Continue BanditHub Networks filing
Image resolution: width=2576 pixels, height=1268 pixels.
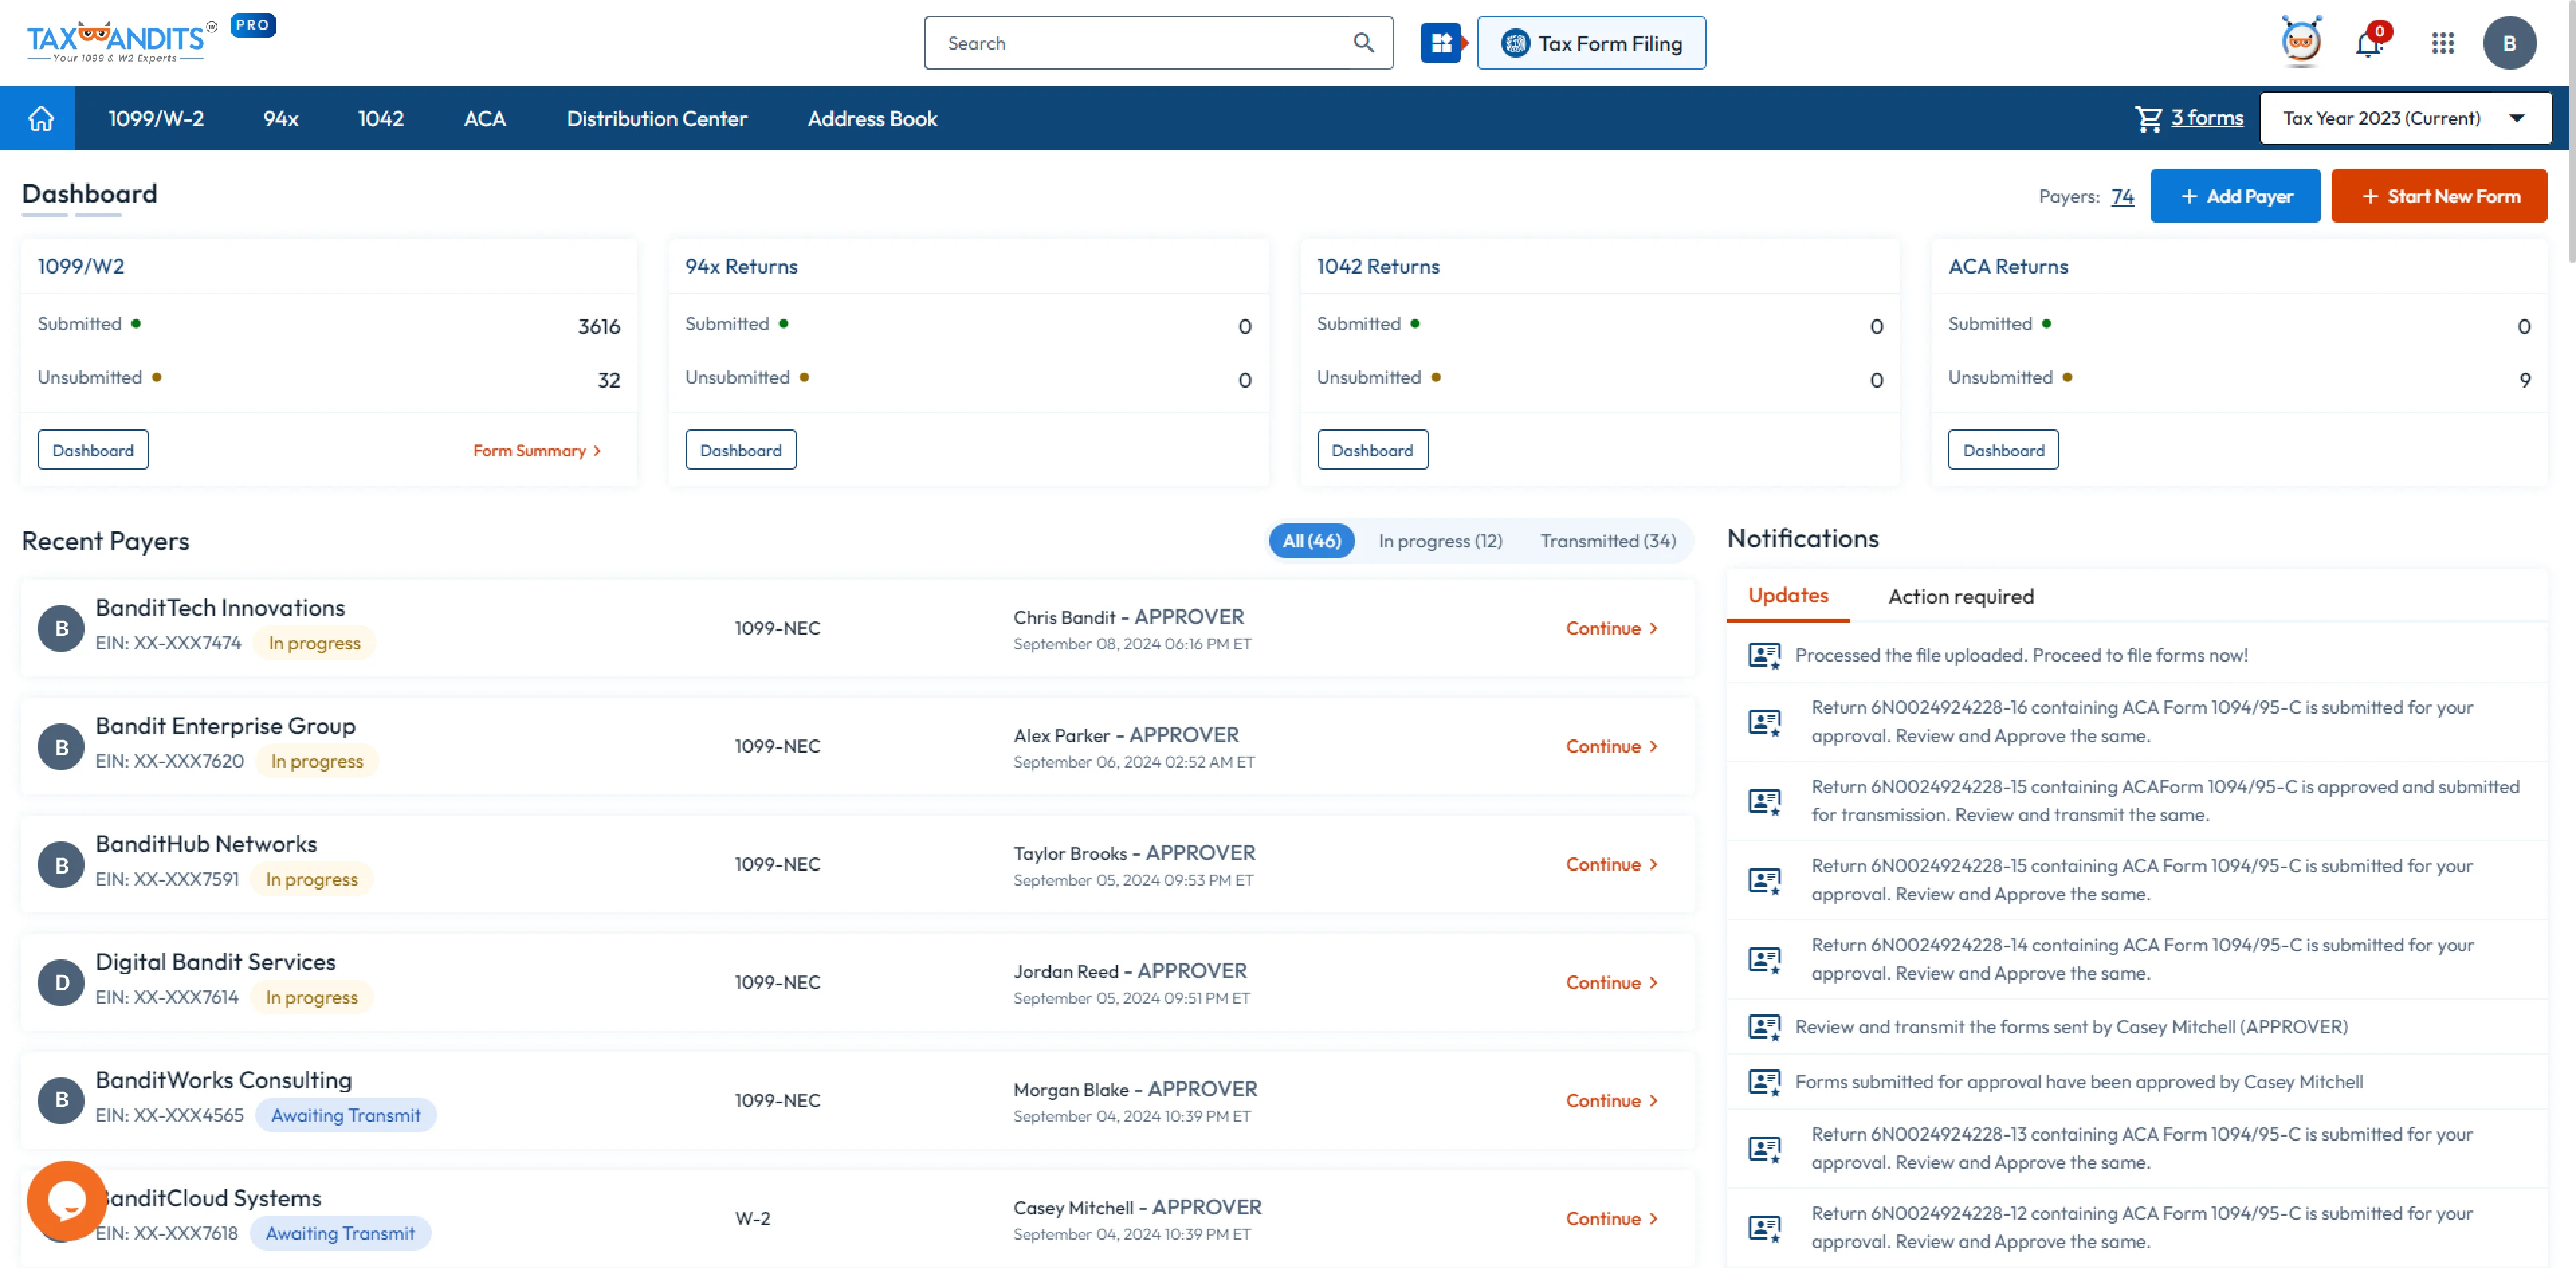1612,864
